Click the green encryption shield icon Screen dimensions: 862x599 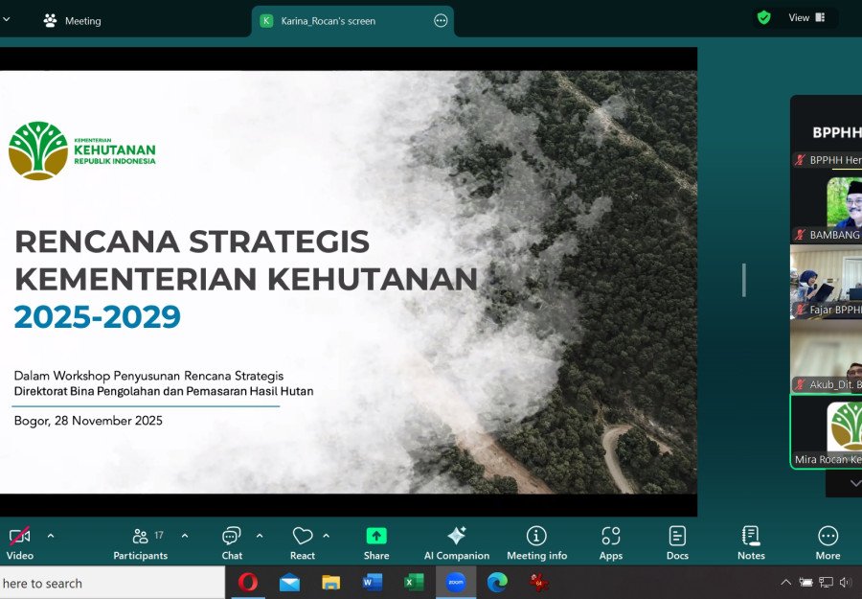pyautogui.click(x=763, y=17)
